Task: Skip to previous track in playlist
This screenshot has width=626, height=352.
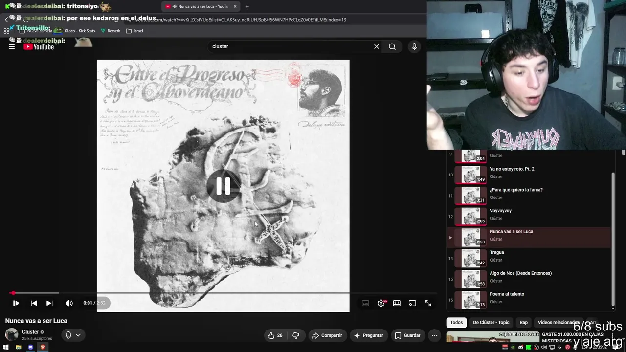Action: coord(34,303)
